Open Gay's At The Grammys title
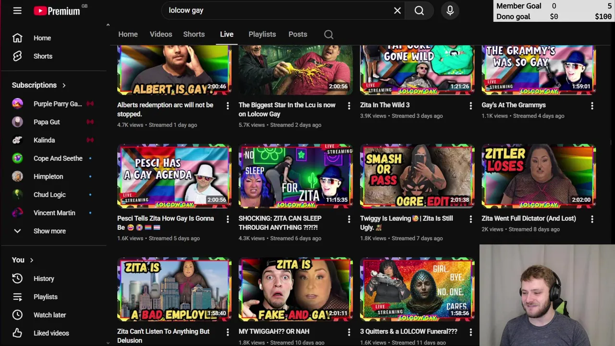 click(514, 105)
